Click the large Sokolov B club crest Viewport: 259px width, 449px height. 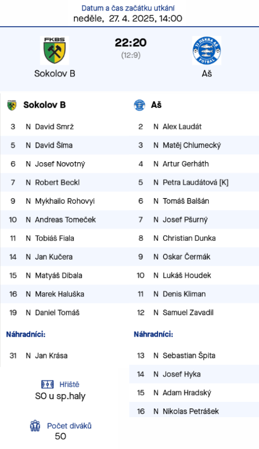point(54,50)
